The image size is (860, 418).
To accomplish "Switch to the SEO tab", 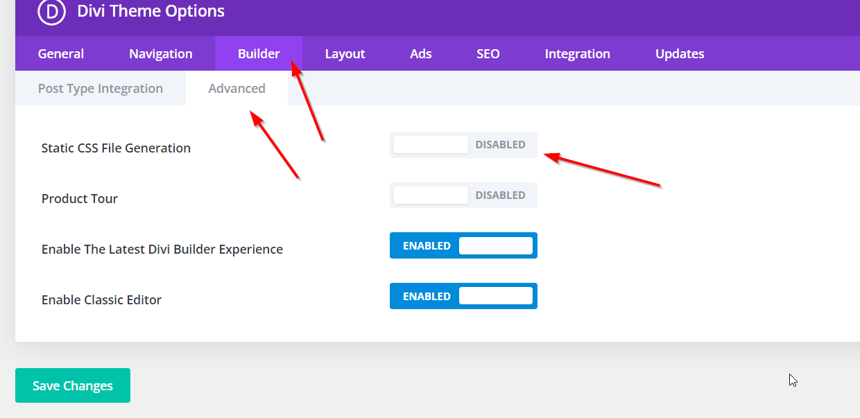I will click(x=488, y=54).
